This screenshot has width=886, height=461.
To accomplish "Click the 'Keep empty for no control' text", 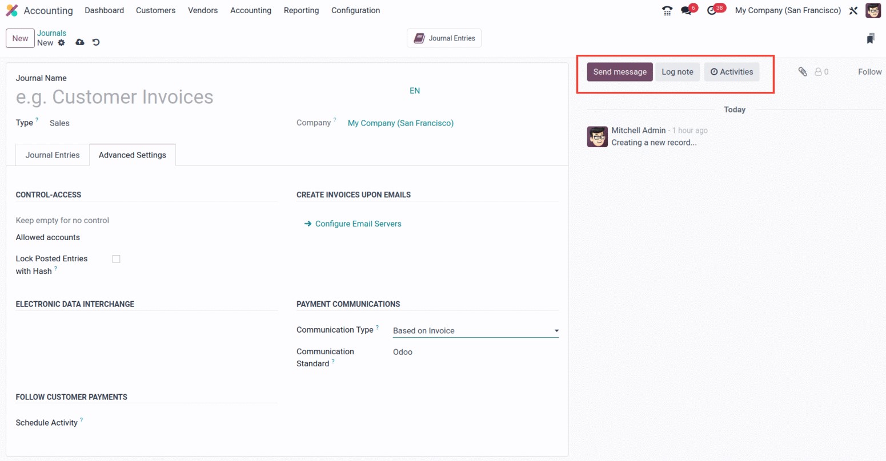I will tap(62, 220).
